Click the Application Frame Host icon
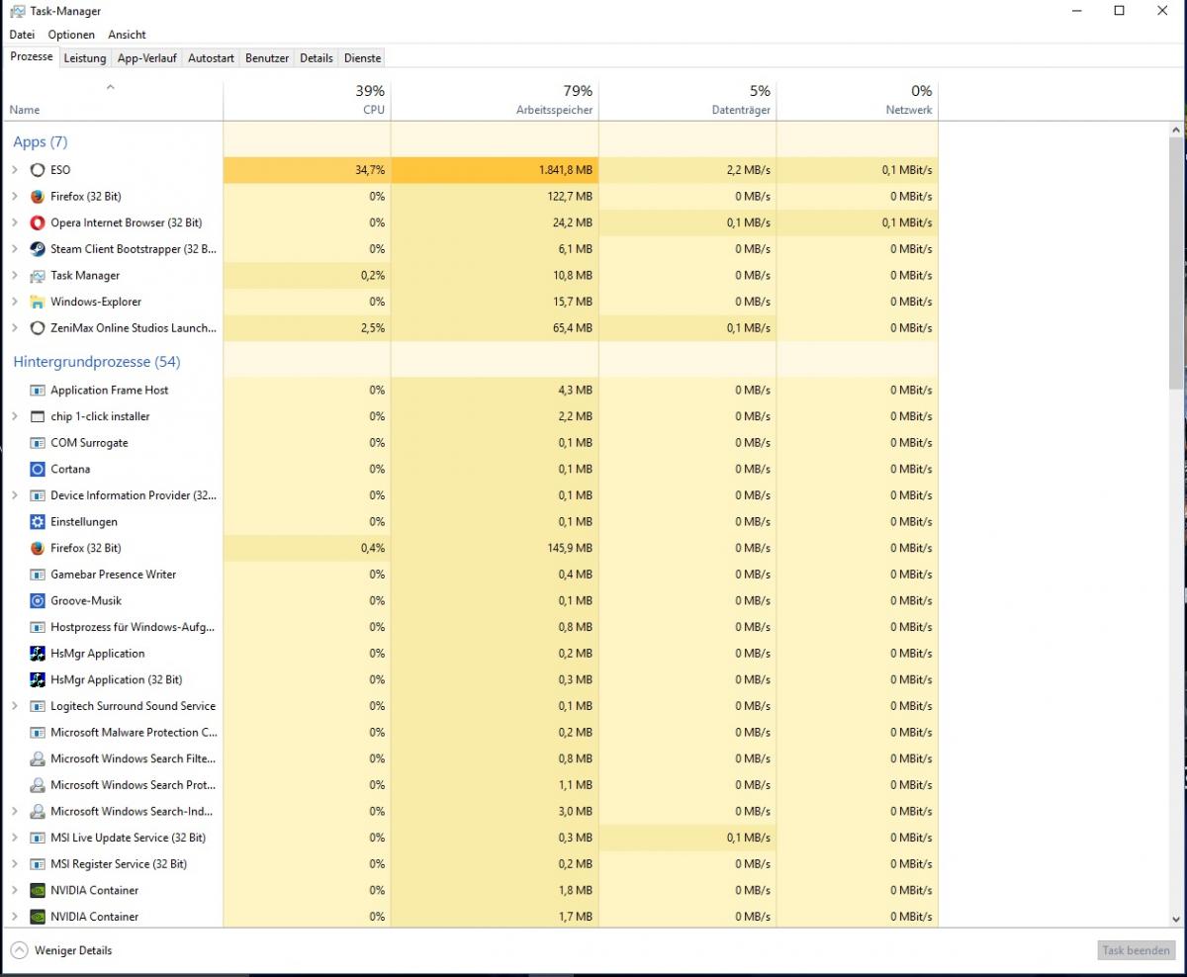The image size is (1187, 977). pyautogui.click(x=38, y=391)
